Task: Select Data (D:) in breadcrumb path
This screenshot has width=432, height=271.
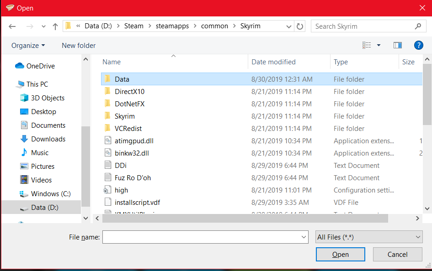Action: pyautogui.click(x=98, y=26)
